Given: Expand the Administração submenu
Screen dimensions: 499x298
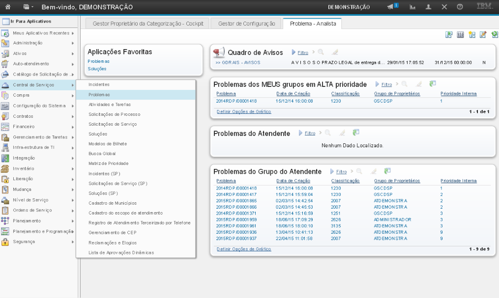Looking at the screenshot, I should click(x=72, y=43).
